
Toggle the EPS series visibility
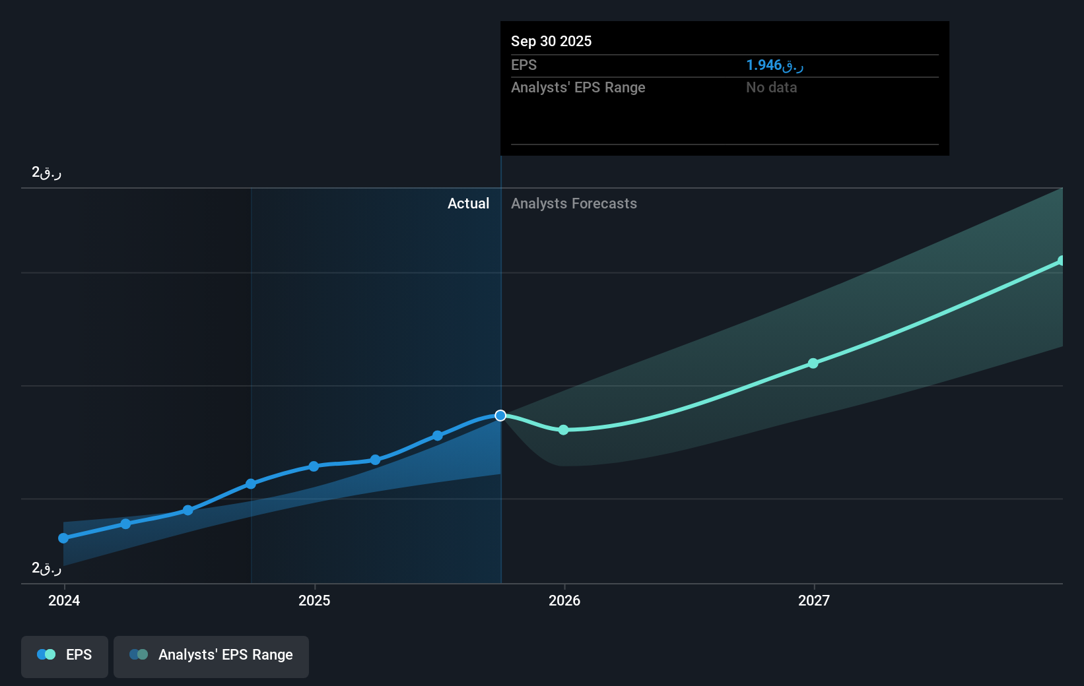click(64, 656)
